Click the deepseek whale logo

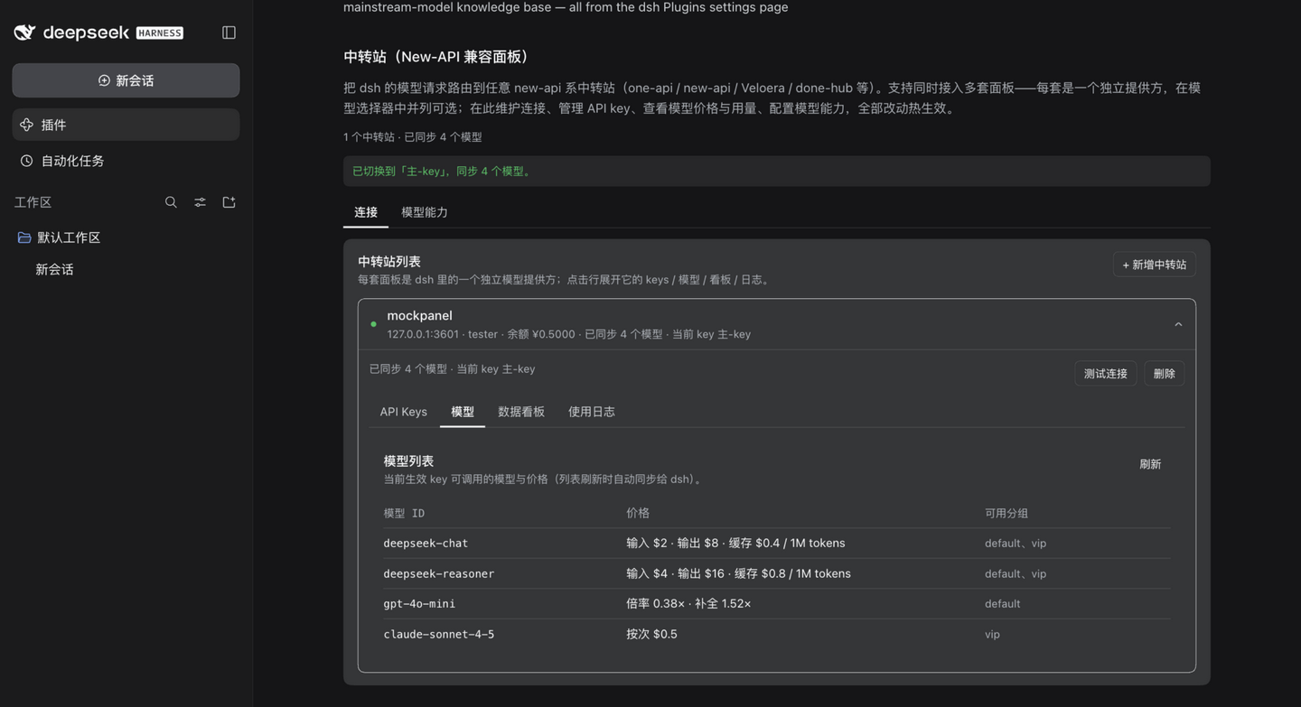click(24, 33)
